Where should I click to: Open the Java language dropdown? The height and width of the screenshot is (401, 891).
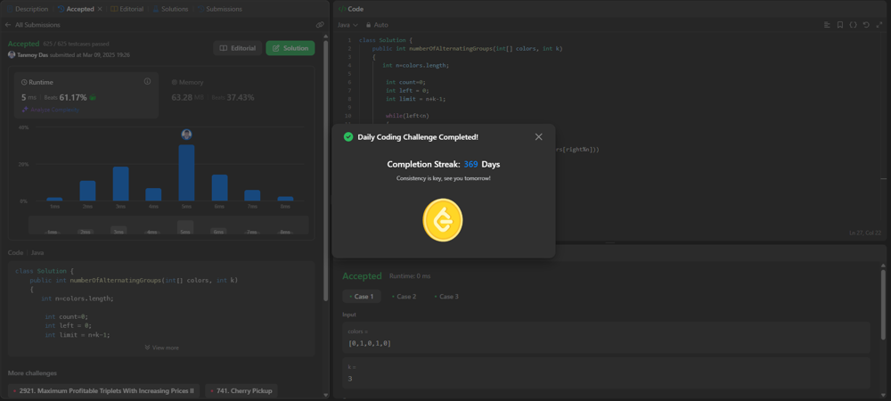[347, 25]
